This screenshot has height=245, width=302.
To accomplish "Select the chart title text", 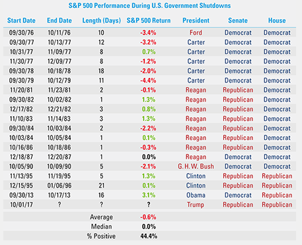I will 149,5.
